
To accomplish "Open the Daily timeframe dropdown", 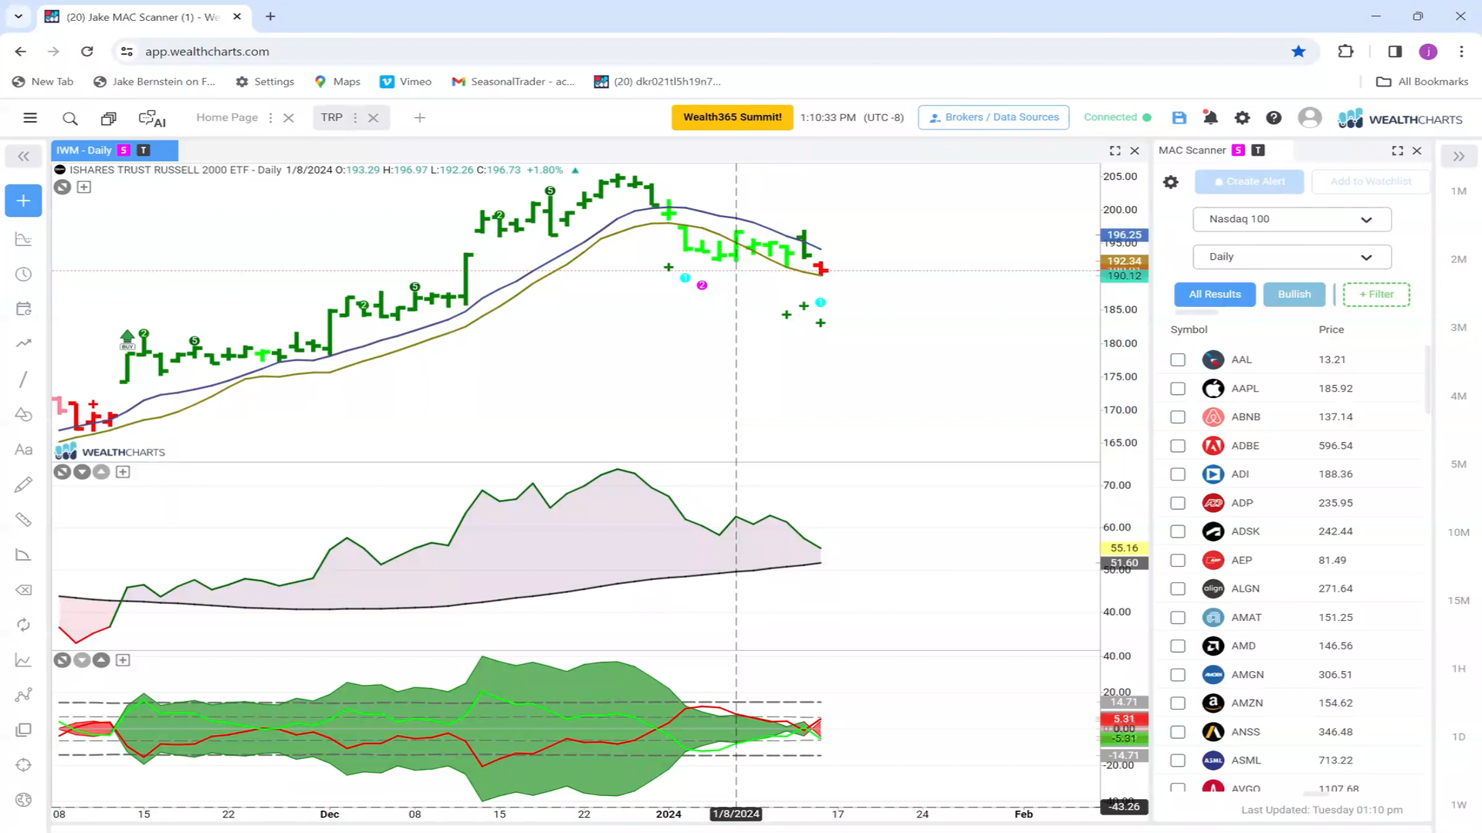I will [1291, 257].
